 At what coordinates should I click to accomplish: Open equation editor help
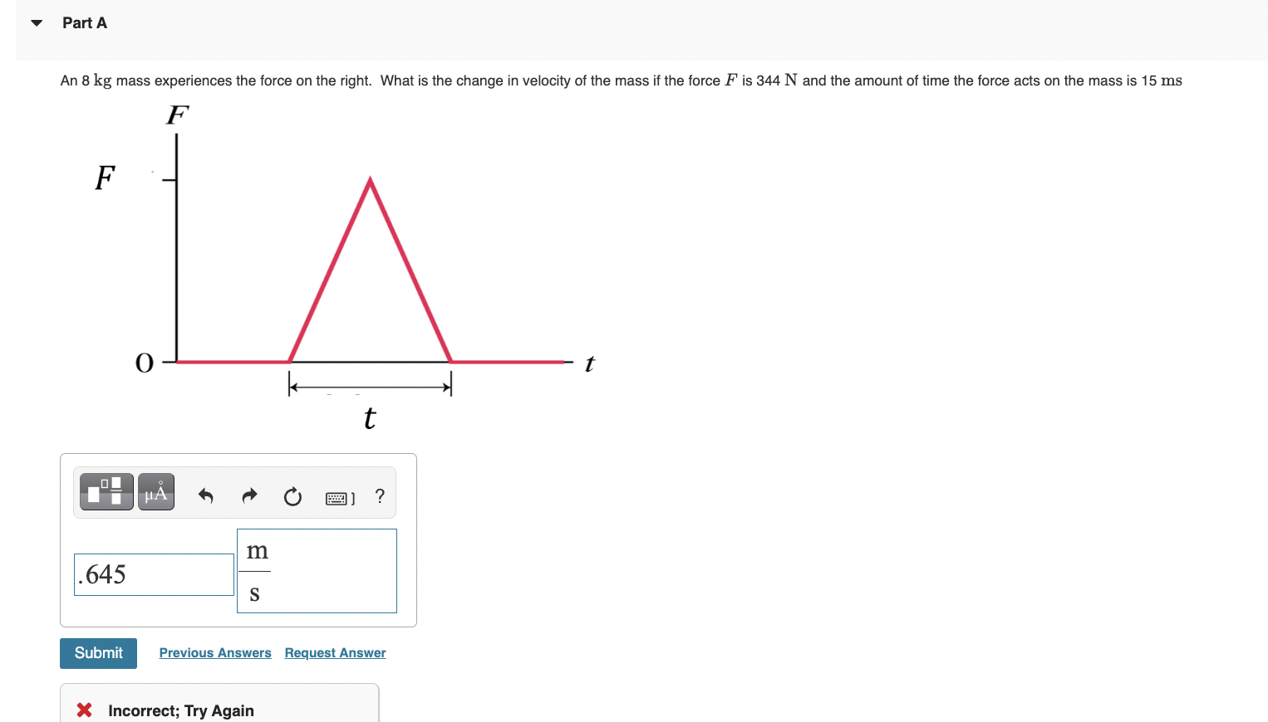(380, 496)
